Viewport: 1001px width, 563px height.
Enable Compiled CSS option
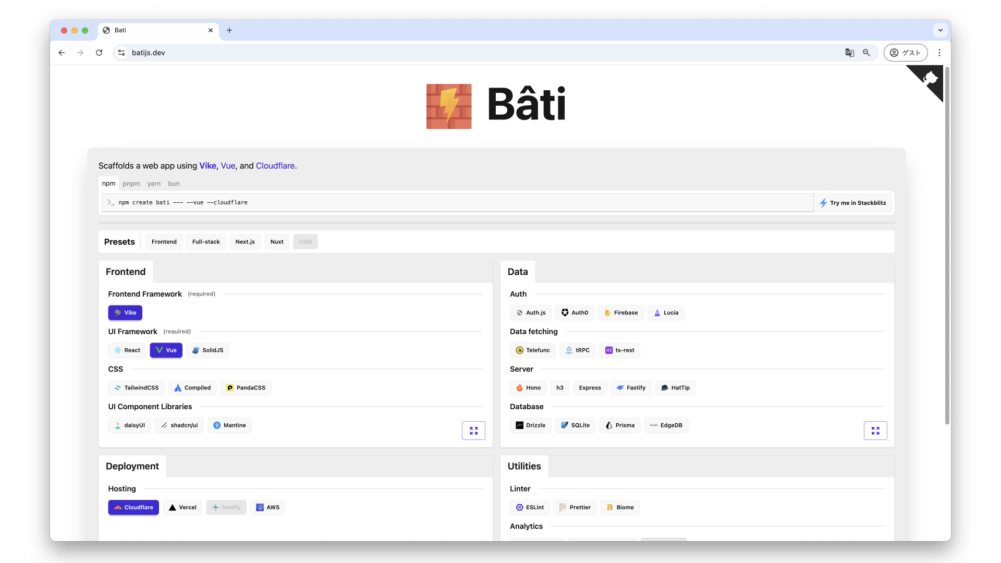coord(192,388)
